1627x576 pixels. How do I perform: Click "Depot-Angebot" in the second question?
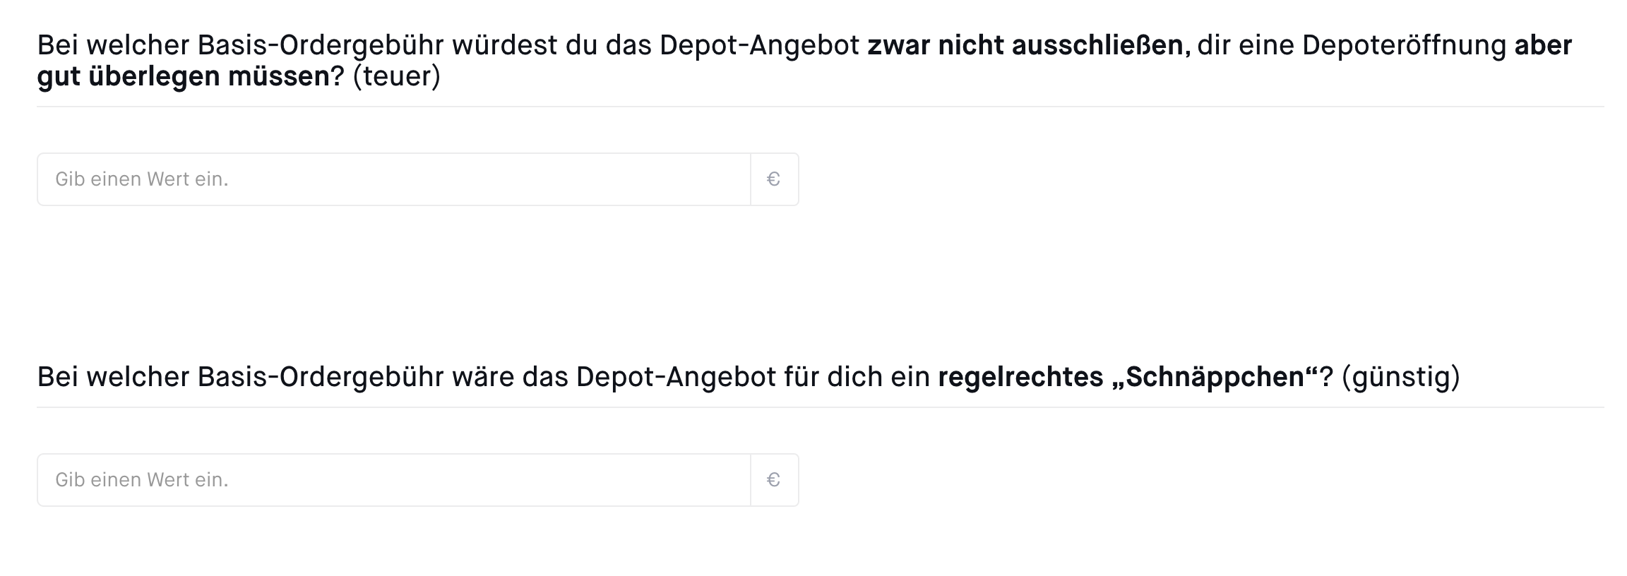(x=676, y=377)
